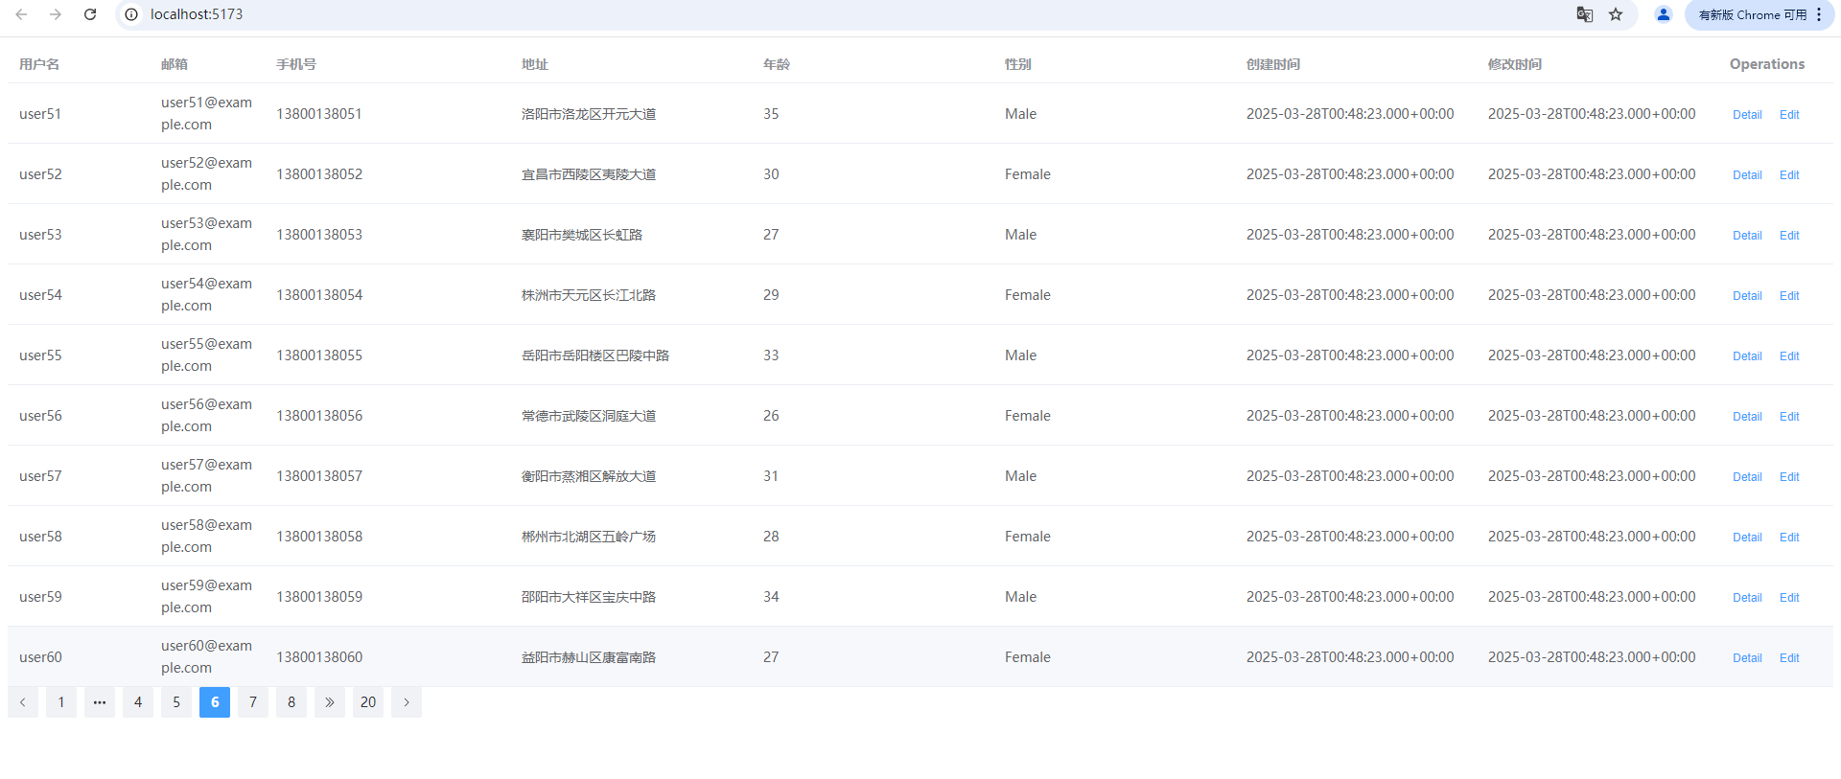Select email cell user55@example.com

[x=206, y=355]
